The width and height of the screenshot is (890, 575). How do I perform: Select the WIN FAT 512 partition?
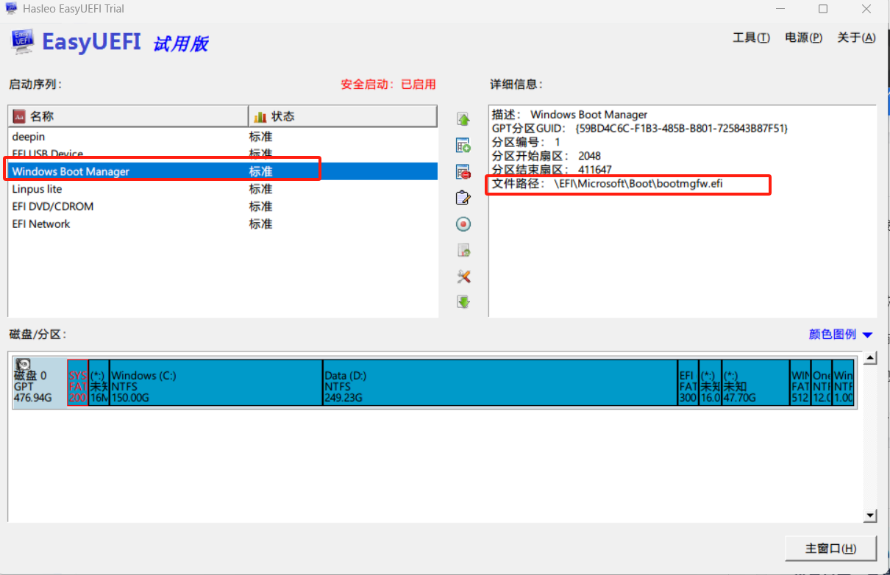point(800,382)
